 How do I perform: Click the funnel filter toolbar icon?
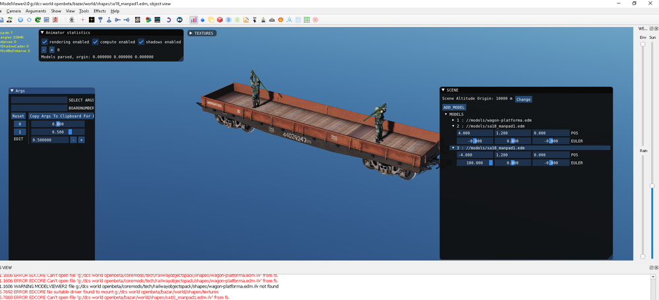coord(100,20)
